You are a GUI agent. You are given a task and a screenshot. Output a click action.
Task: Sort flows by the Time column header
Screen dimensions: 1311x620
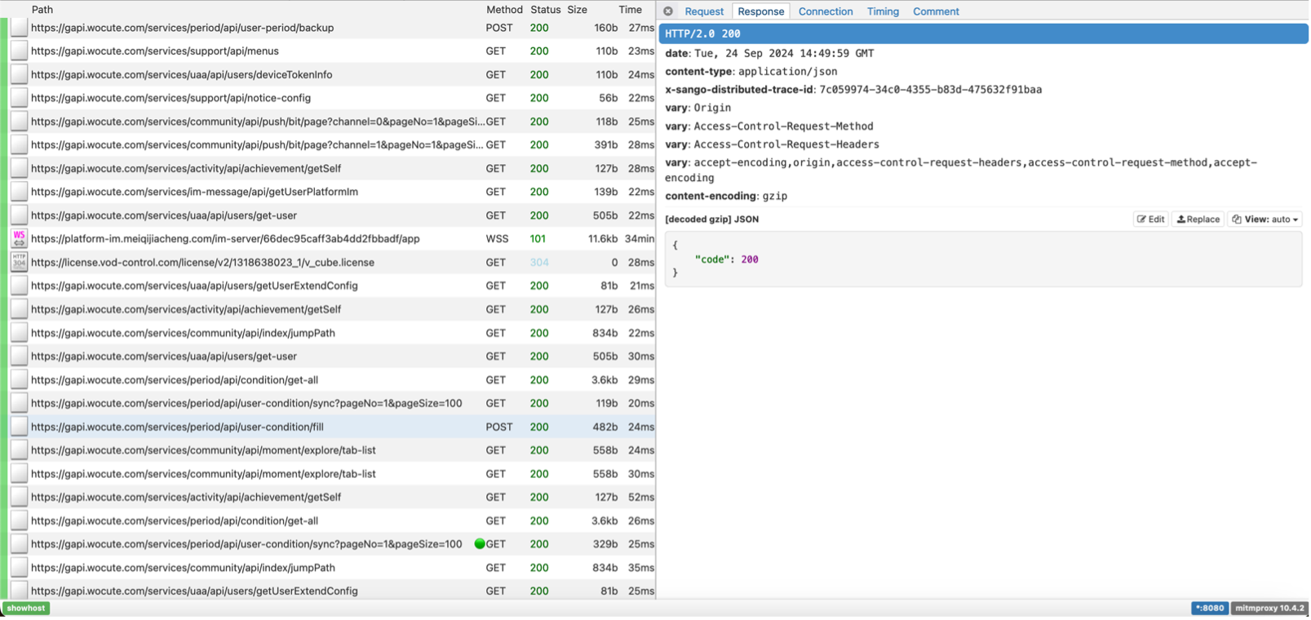click(x=630, y=10)
